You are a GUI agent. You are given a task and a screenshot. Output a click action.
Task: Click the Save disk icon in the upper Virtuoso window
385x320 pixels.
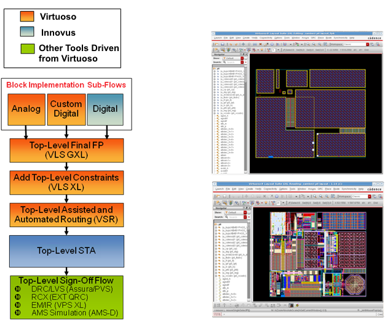tap(223, 44)
